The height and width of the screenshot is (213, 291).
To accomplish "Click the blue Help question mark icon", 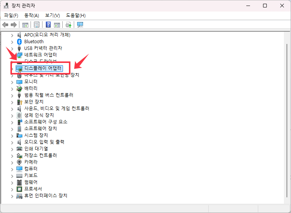I will [x=48, y=25].
